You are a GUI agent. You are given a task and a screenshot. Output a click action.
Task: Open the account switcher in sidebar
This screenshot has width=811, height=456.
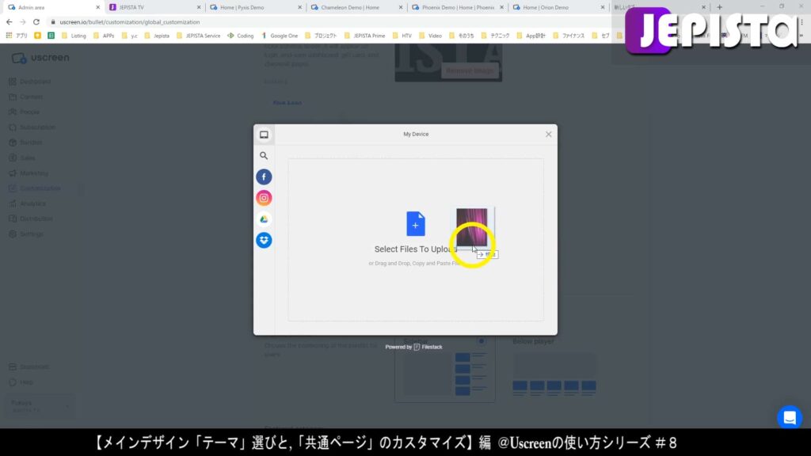[x=40, y=406]
